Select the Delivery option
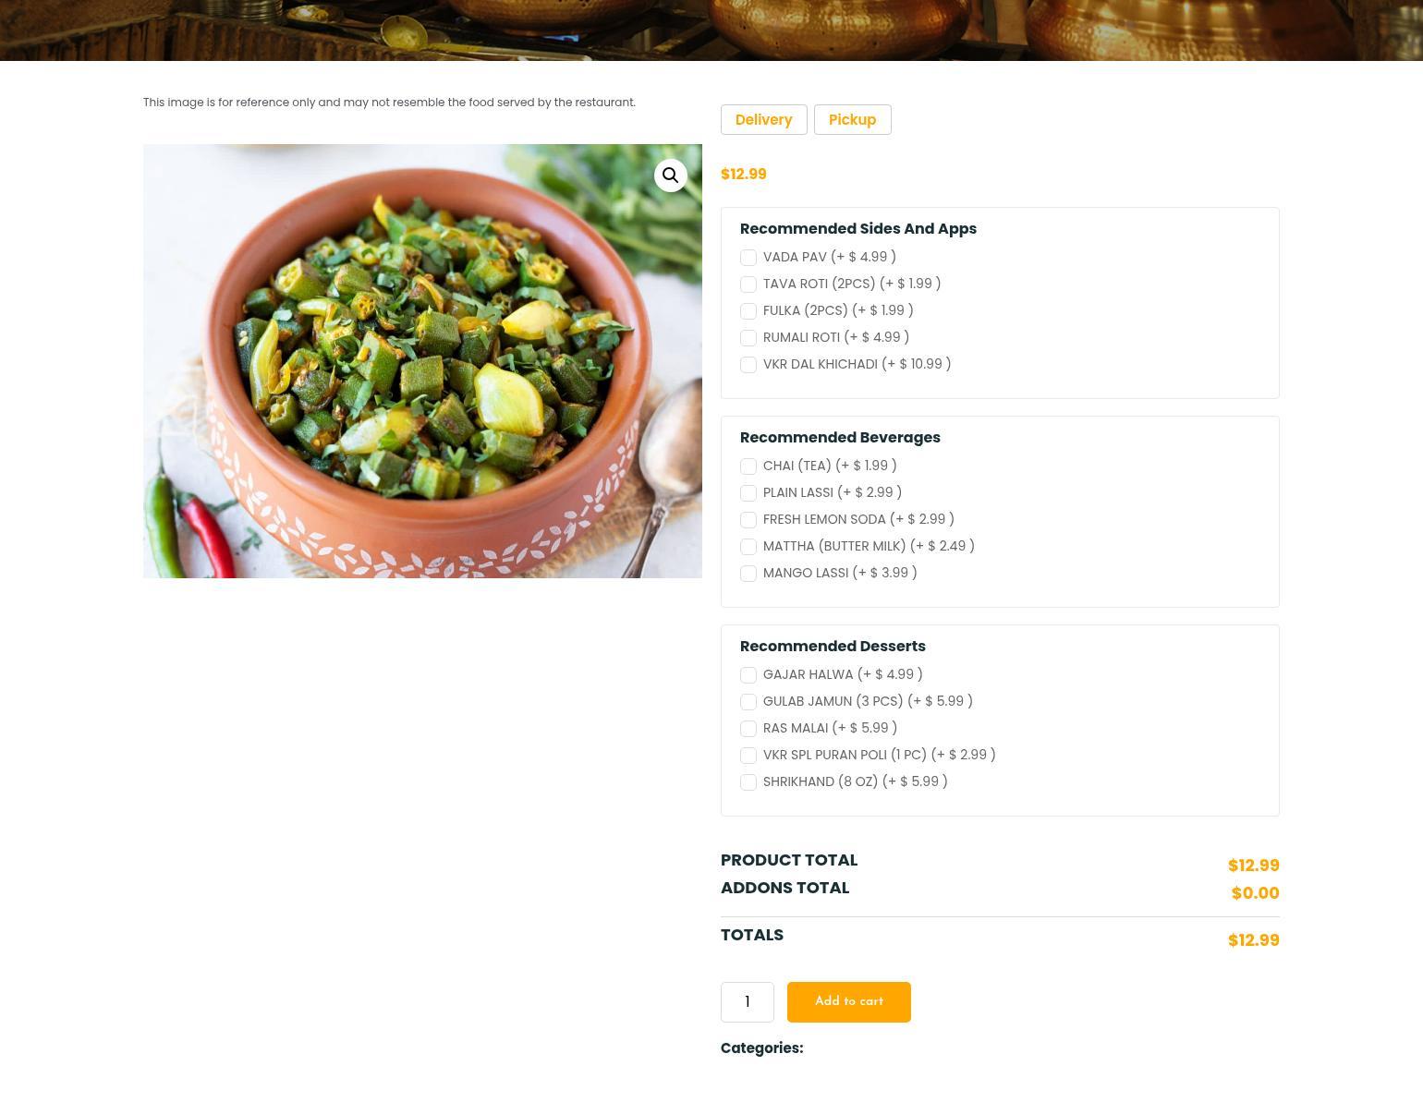Viewport: 1423px width, 1102px height. coord(763,120)
